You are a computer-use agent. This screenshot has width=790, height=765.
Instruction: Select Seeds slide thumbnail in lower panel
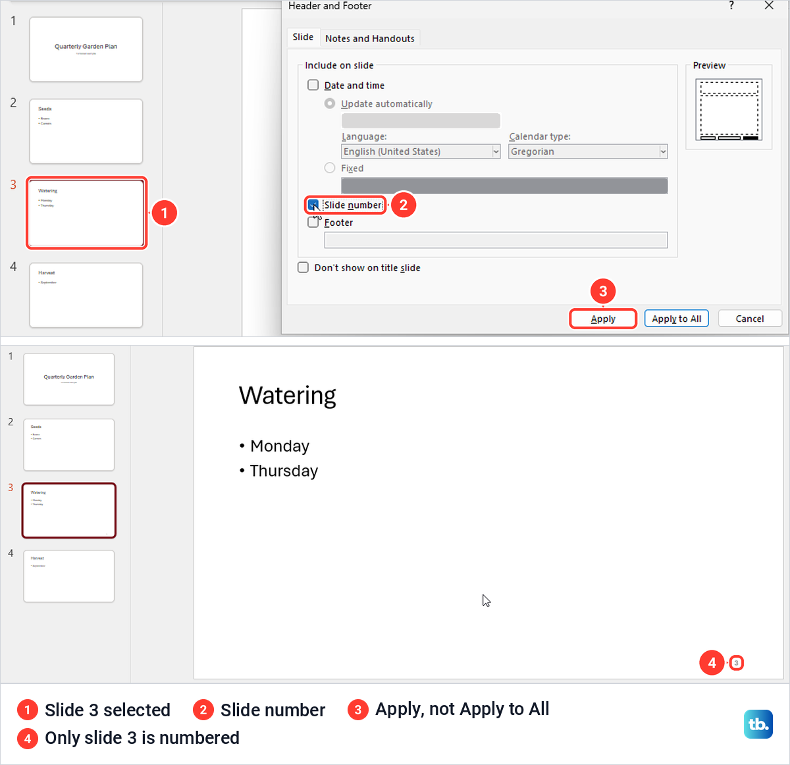point(69,445)
